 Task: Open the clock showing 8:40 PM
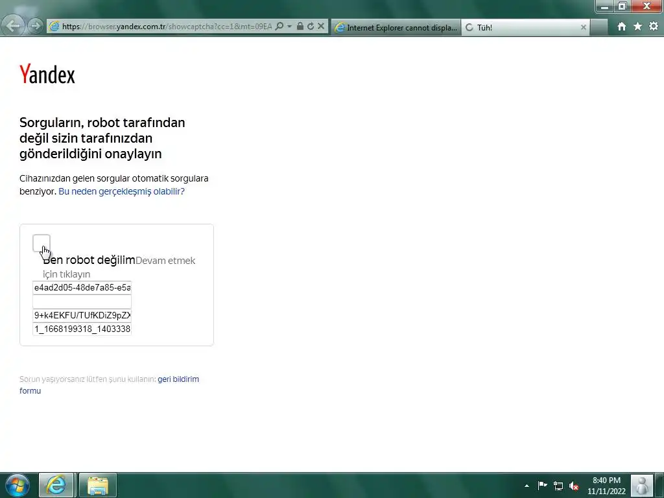[606, 485]
